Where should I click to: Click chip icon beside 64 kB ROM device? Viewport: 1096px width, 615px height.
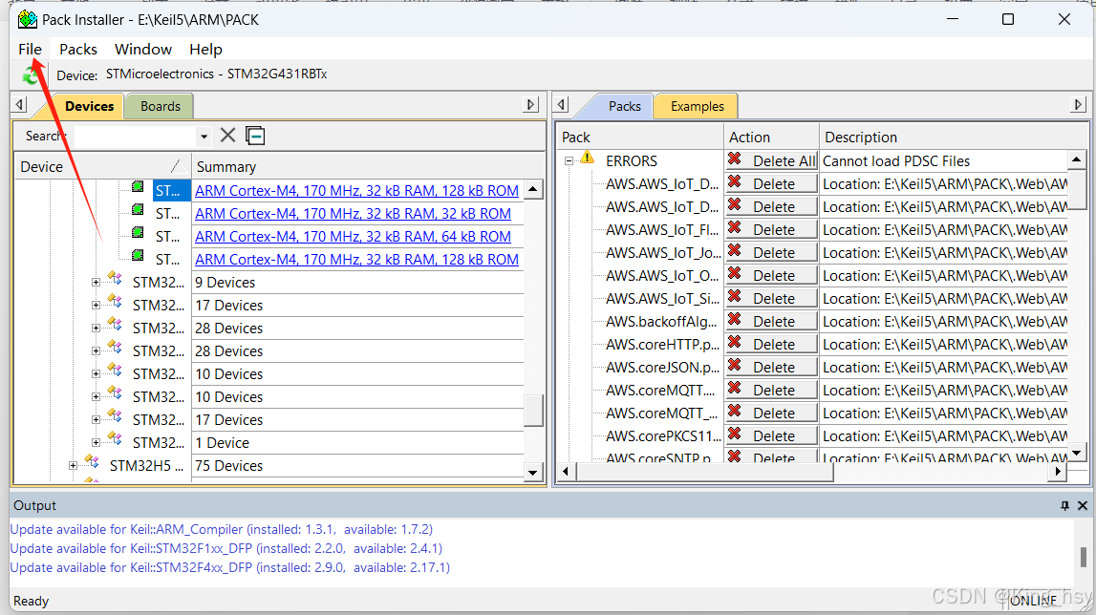tap(138, 233)
